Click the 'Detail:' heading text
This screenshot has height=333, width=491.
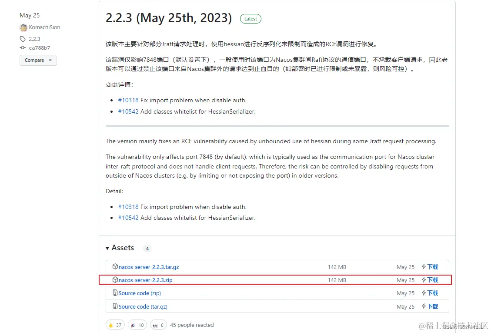pos(114,191)
